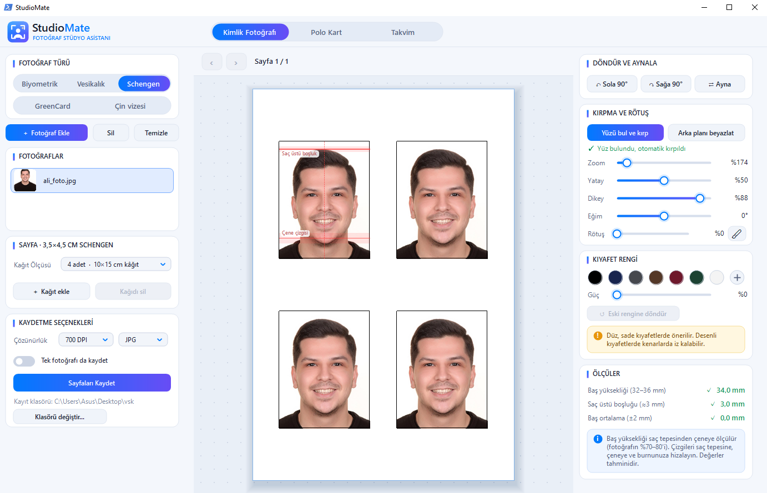The width and height of the screenshot is (767, 493).
Task: Choose the navy blue clothing swatch
Action: point(615,277)
